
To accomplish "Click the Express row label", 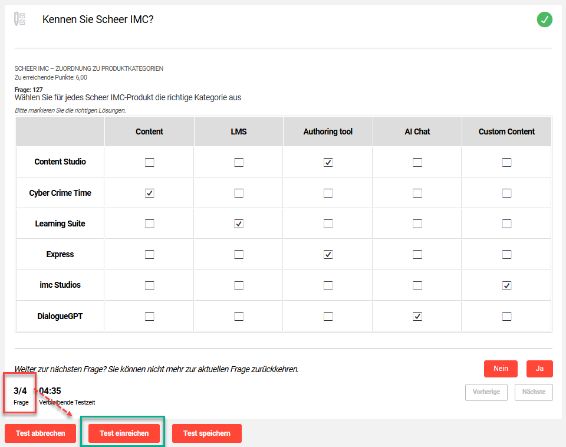I will (x=60, y=255).
